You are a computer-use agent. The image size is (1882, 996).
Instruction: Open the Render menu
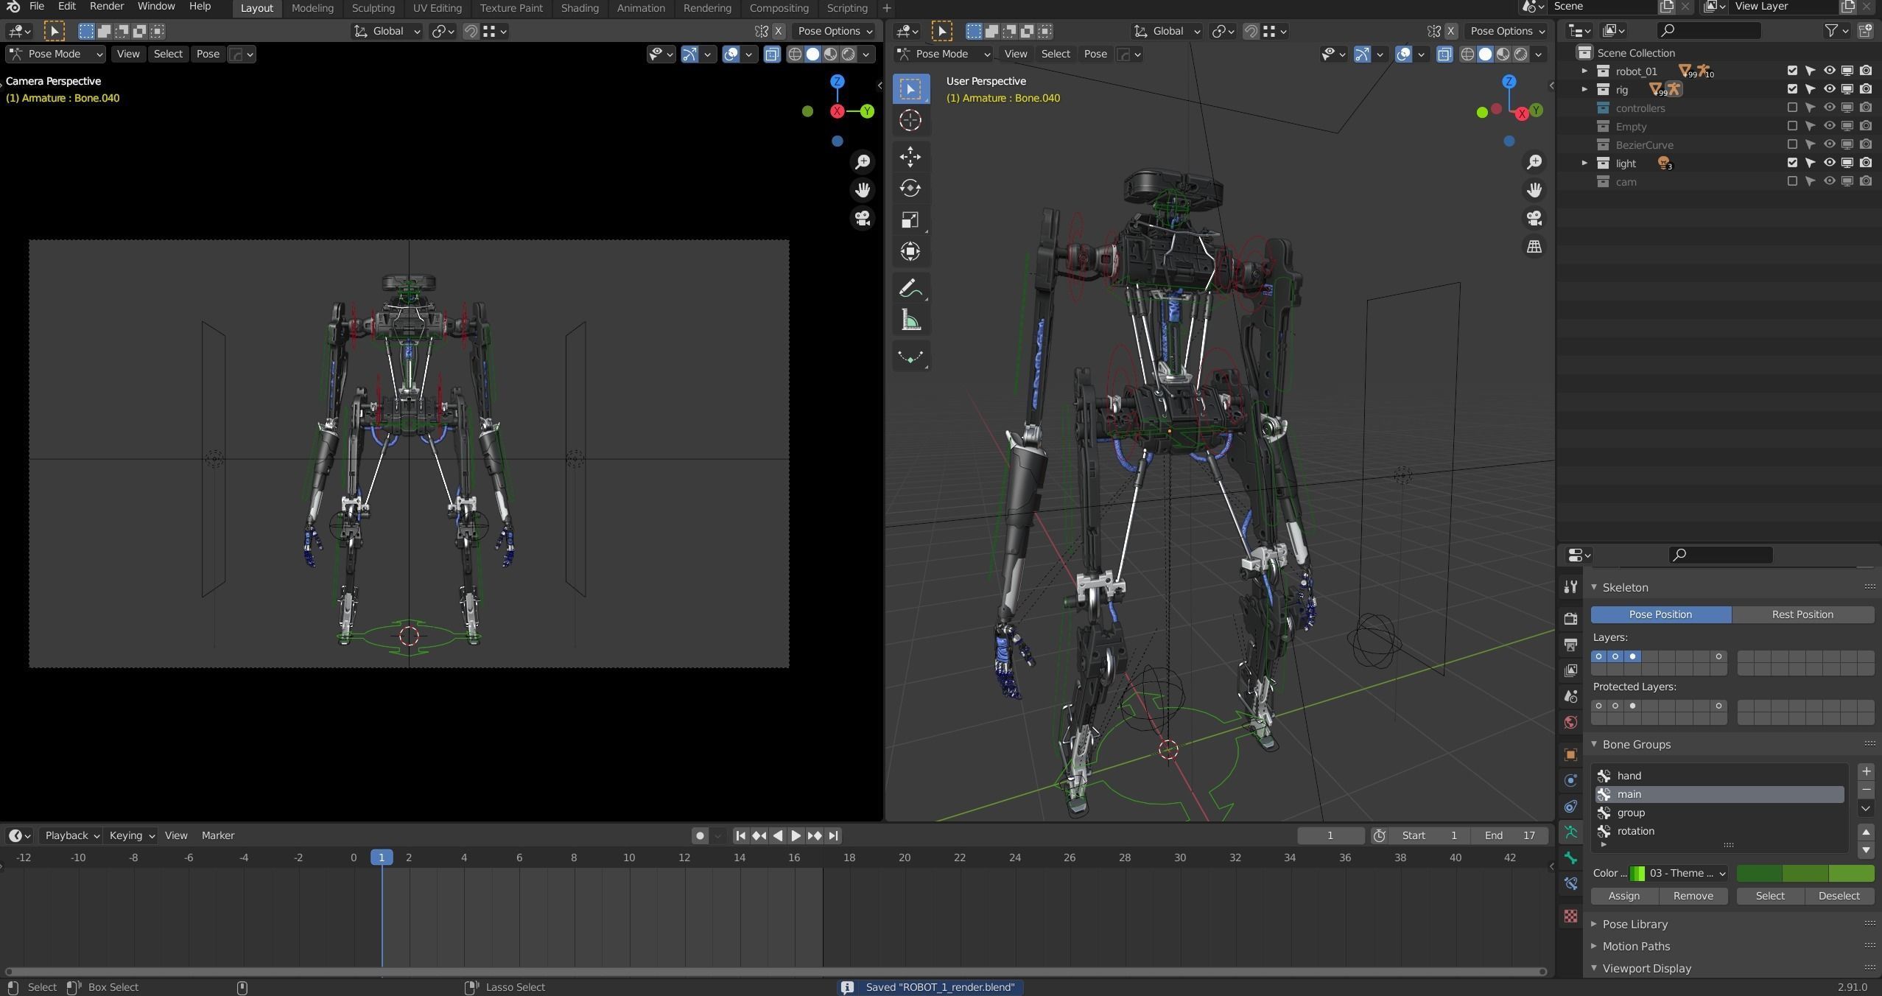click(x=107, y=7)
